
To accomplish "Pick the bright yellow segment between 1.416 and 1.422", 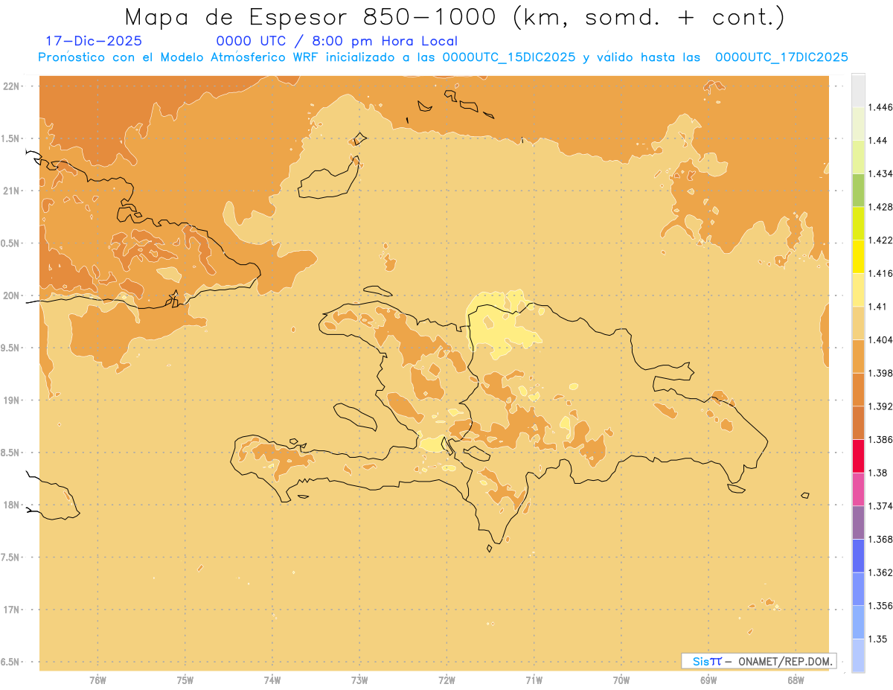I will click(858, 257).
